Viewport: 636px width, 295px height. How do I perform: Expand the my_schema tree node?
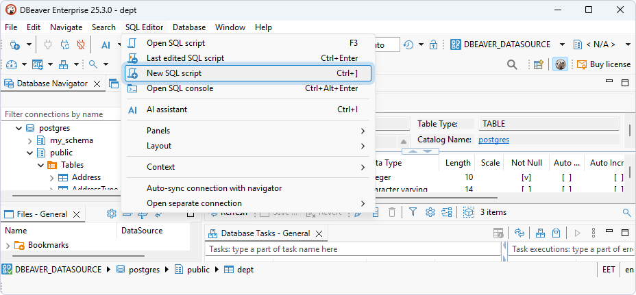(x=30, y=140)
